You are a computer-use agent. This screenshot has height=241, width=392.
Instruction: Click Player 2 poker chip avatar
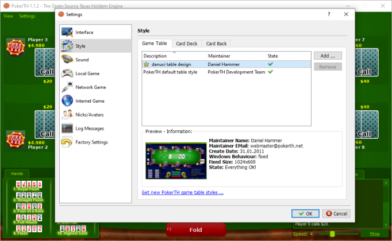click(x=16, y=139)
